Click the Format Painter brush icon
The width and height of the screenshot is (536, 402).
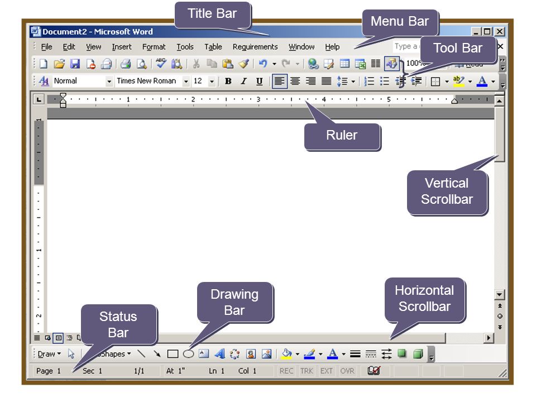[x=244, y=64]
